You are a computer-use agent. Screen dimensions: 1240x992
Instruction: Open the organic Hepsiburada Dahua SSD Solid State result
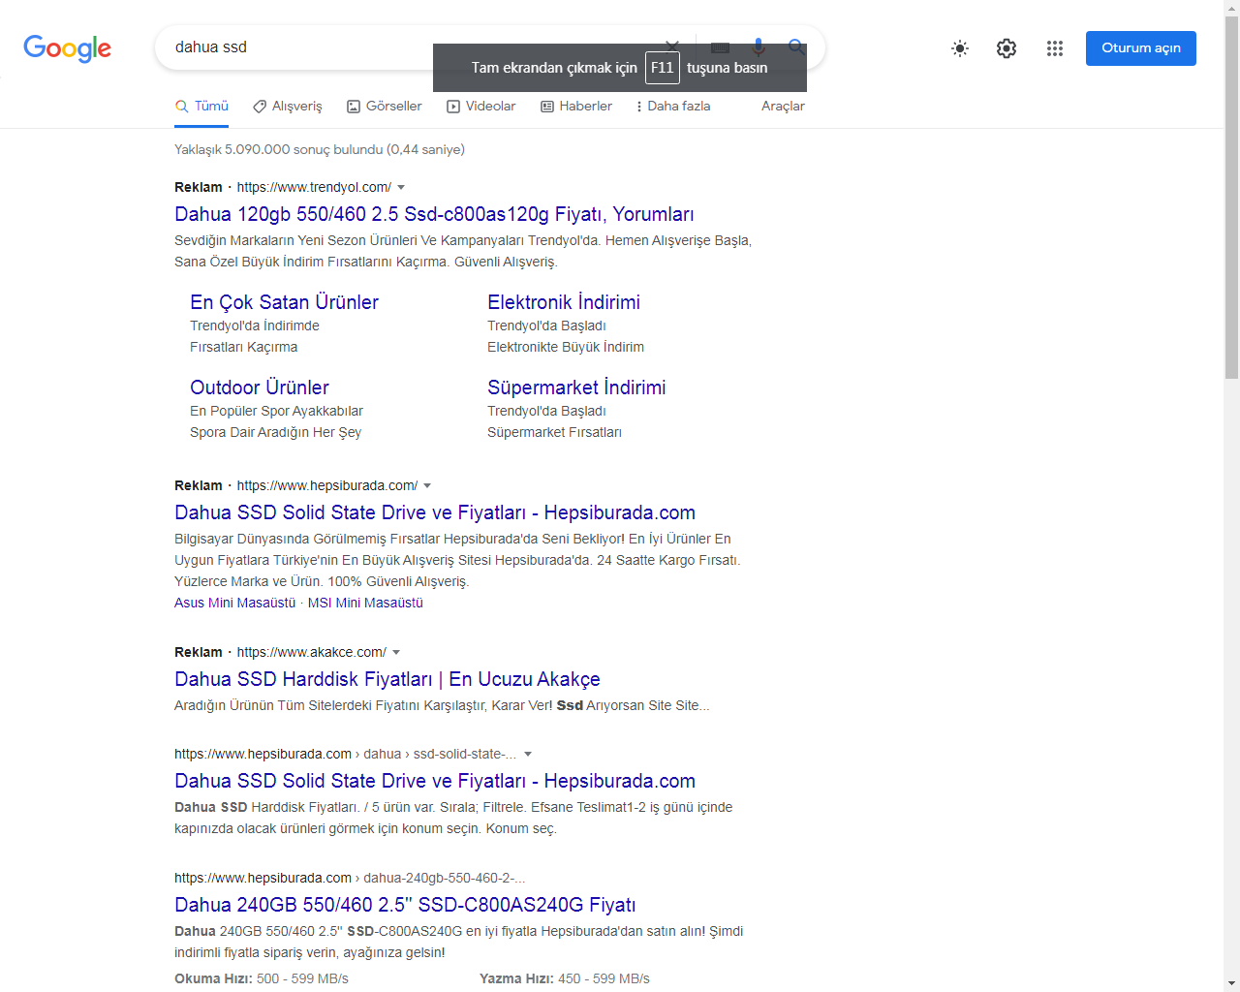[x=435, y=781]
